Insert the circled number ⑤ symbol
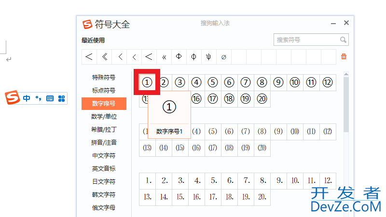This screenshot has height=217, width=386. pos(213,82)
